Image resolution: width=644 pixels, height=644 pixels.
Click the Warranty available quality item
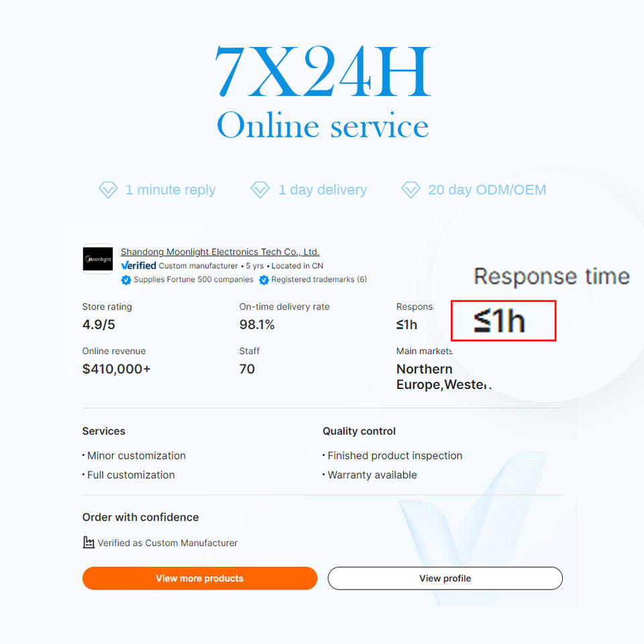370,475
